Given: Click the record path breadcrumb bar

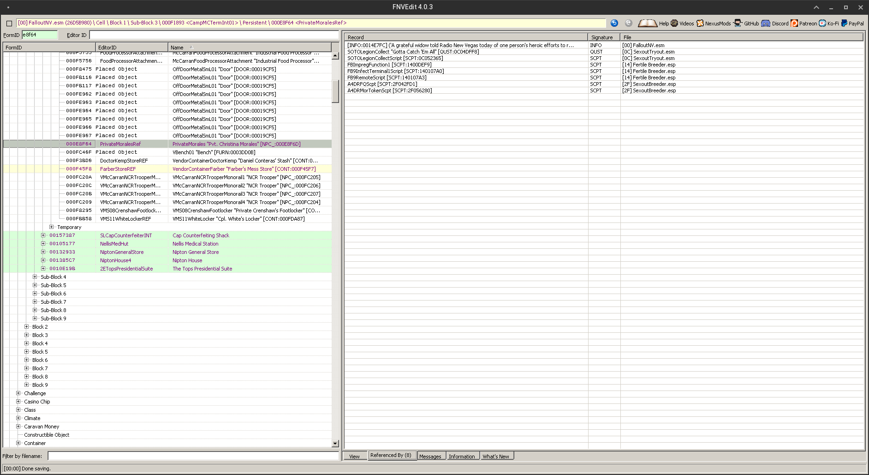Looking at the screenshot, I should 311,23.
